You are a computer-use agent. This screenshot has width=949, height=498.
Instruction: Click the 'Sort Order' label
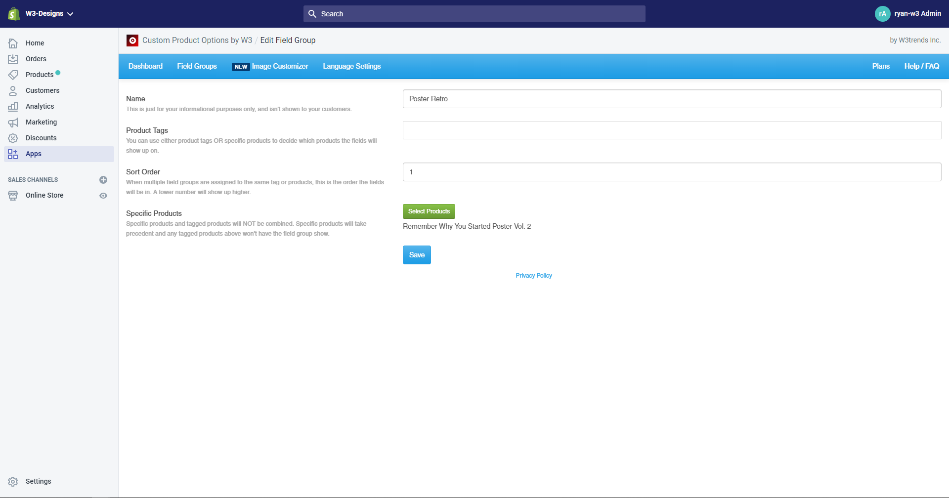[x=143, y=172]
